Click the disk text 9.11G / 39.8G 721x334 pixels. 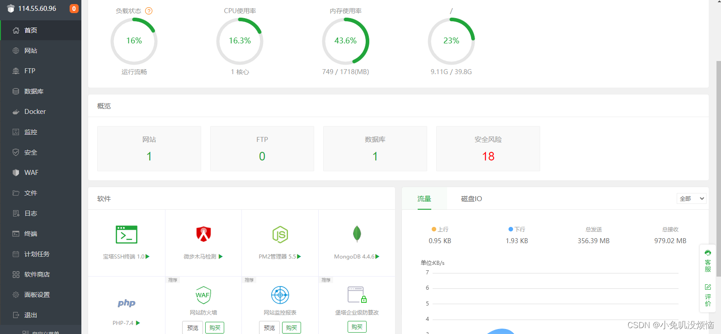tap(451, 72)
